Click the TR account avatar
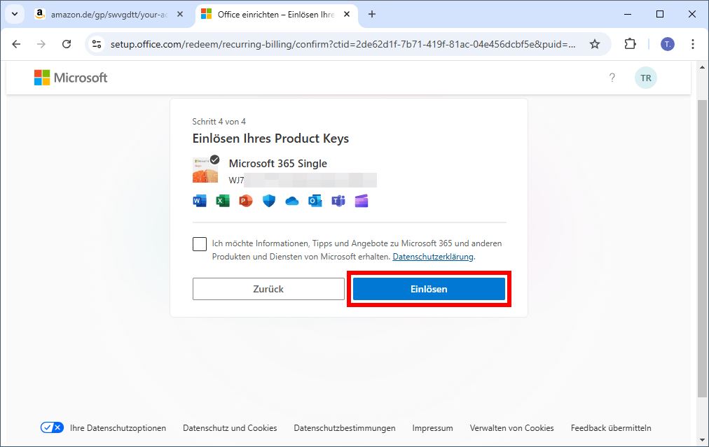Image resolution: width=709 pixels, height=447 pixels. 645,78
